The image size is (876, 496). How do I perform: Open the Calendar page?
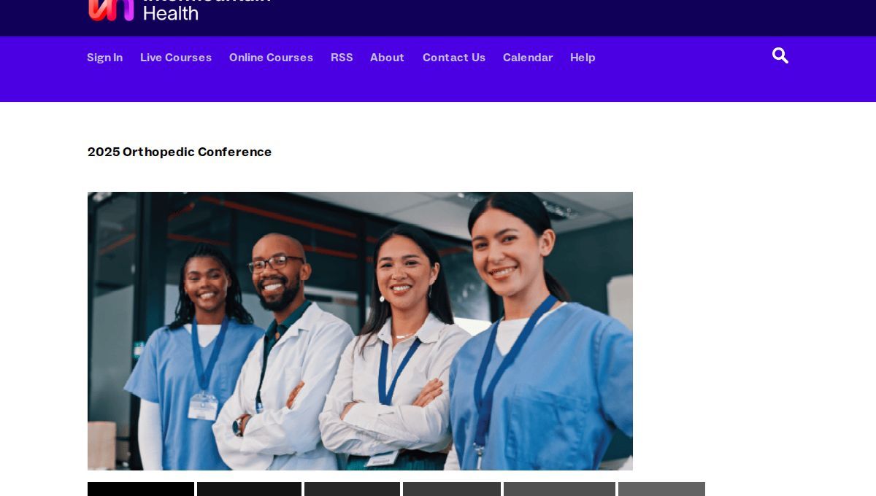pyautogui.click(x=528, y=58)
